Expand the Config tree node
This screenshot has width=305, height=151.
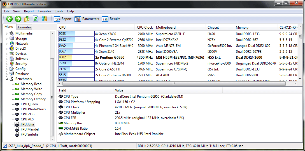pos(7,69)
